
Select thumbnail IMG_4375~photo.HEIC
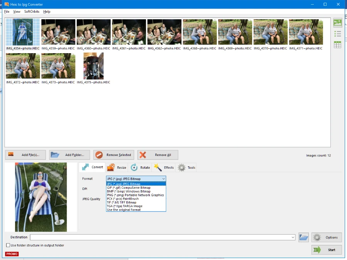click(x=93, y=69)
